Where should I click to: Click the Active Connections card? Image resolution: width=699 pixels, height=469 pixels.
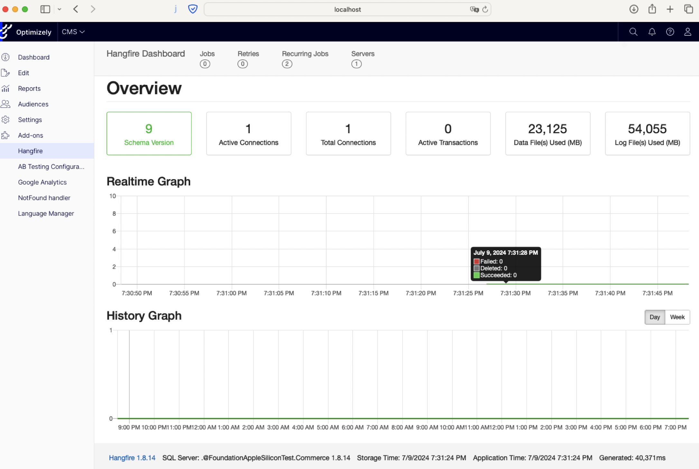tap(248, 133)
